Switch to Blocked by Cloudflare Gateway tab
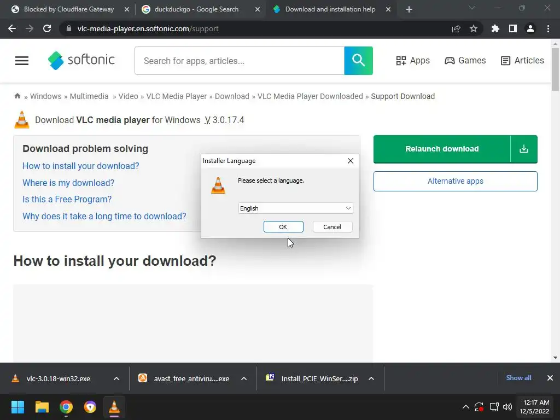The image size is (560, 420). 68,9
